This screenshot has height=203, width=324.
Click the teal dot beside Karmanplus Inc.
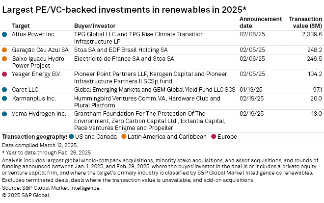(x=5, y=99)
